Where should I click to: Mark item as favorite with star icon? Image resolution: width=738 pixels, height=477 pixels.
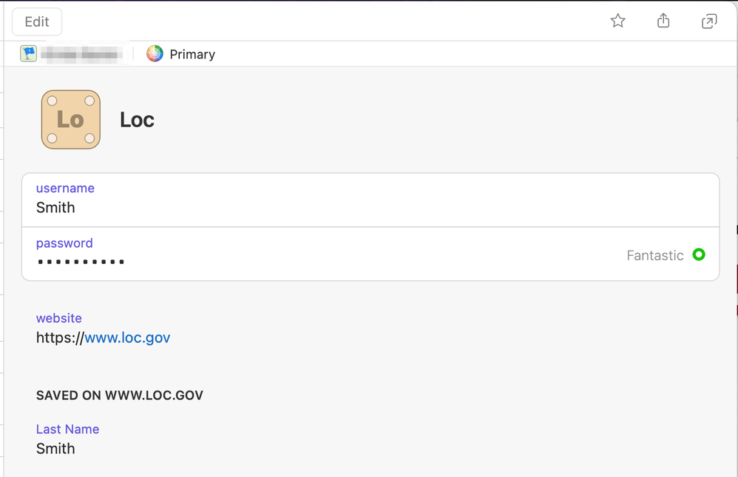pos(618,21)
